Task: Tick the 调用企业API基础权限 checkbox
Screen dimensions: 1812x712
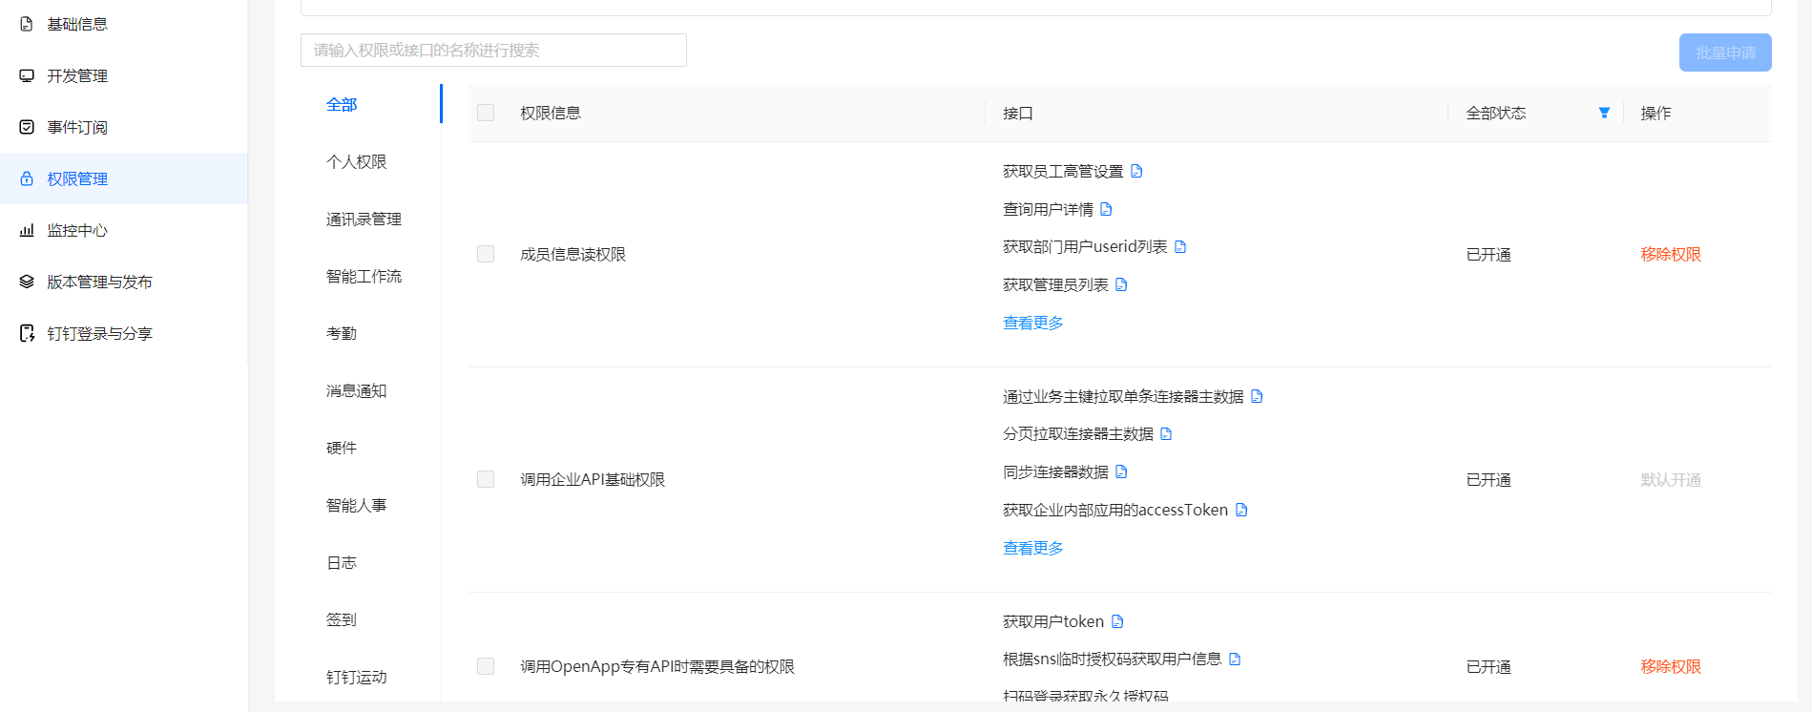Action: (x=486, y=479)
